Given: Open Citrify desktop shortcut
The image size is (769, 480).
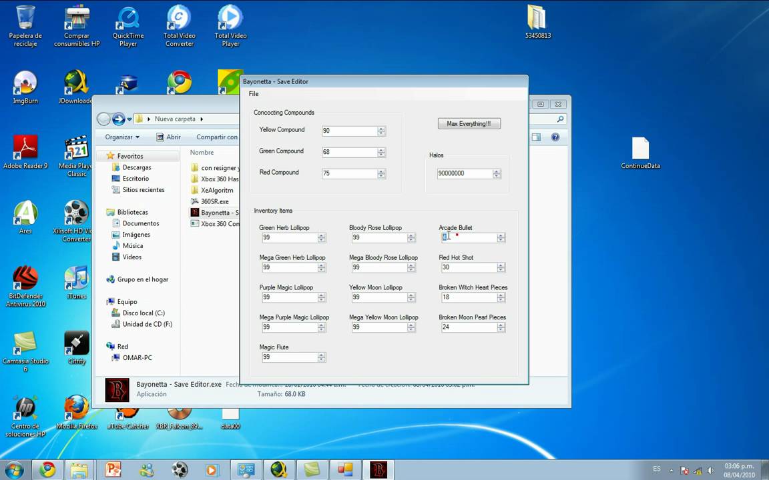Looking at the screenshot, I should pos(77,348).
